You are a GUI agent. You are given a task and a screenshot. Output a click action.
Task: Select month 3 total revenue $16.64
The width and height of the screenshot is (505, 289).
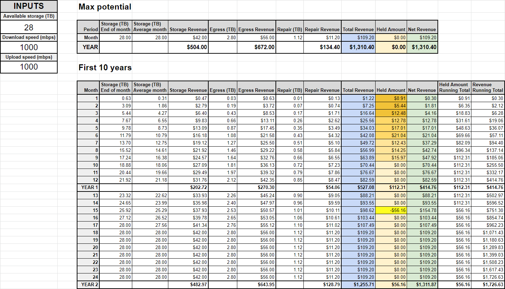point(358,113)
